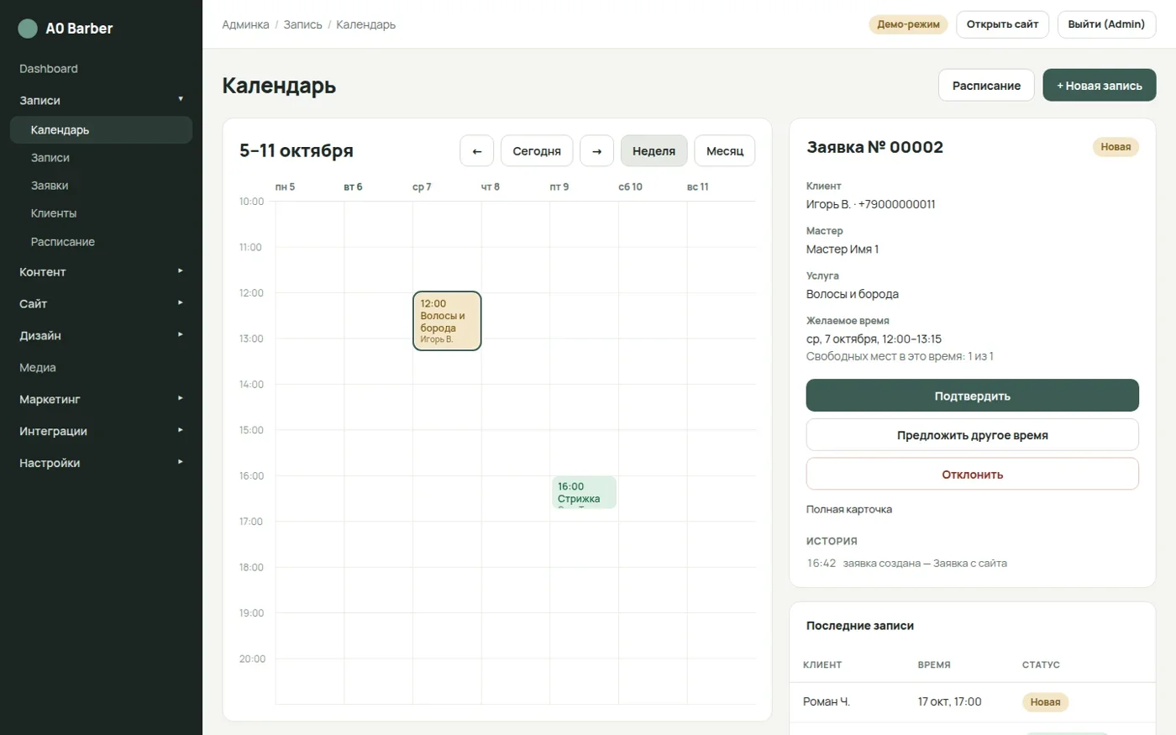Open Клиенты in the sidebar
The image size is (1176, 735).
[101, 213]
